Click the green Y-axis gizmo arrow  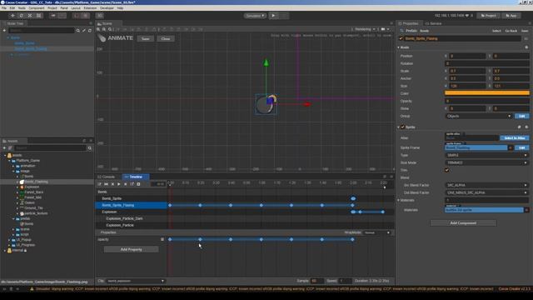coord(266,62)
